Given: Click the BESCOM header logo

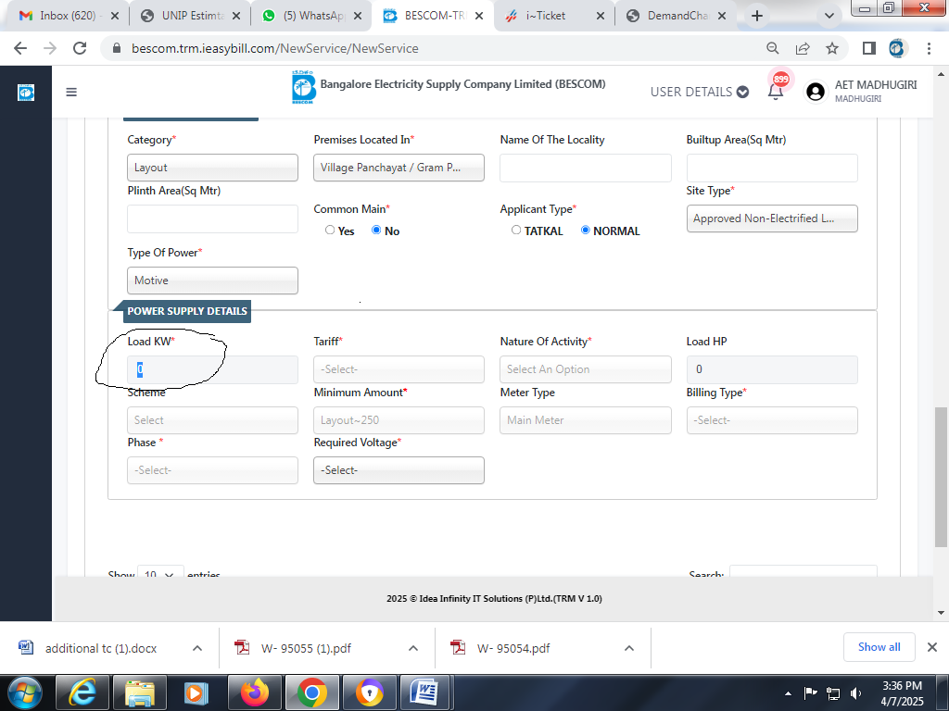Looking at the screenshot, I should [303, 87].
